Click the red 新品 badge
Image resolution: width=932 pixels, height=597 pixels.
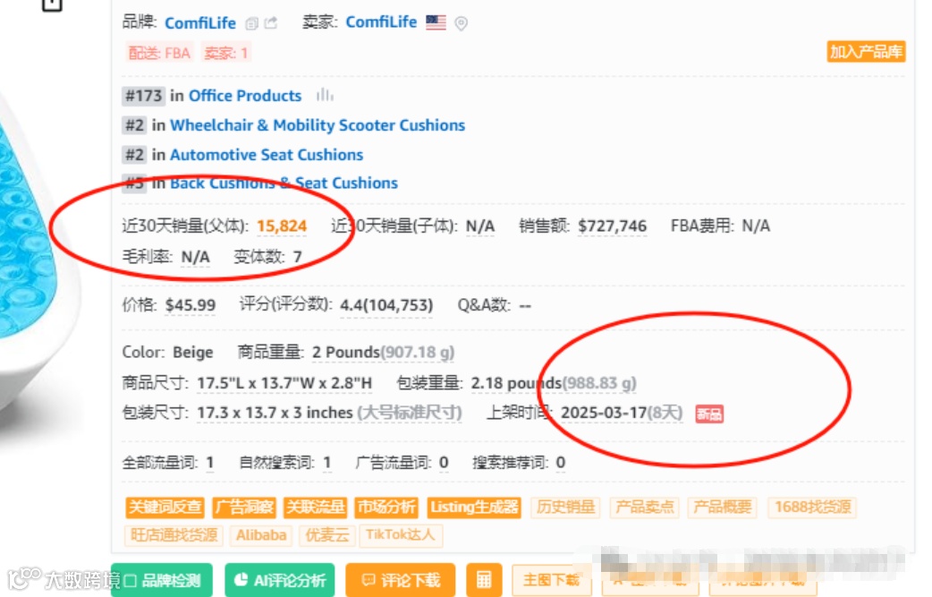point(709,414)
